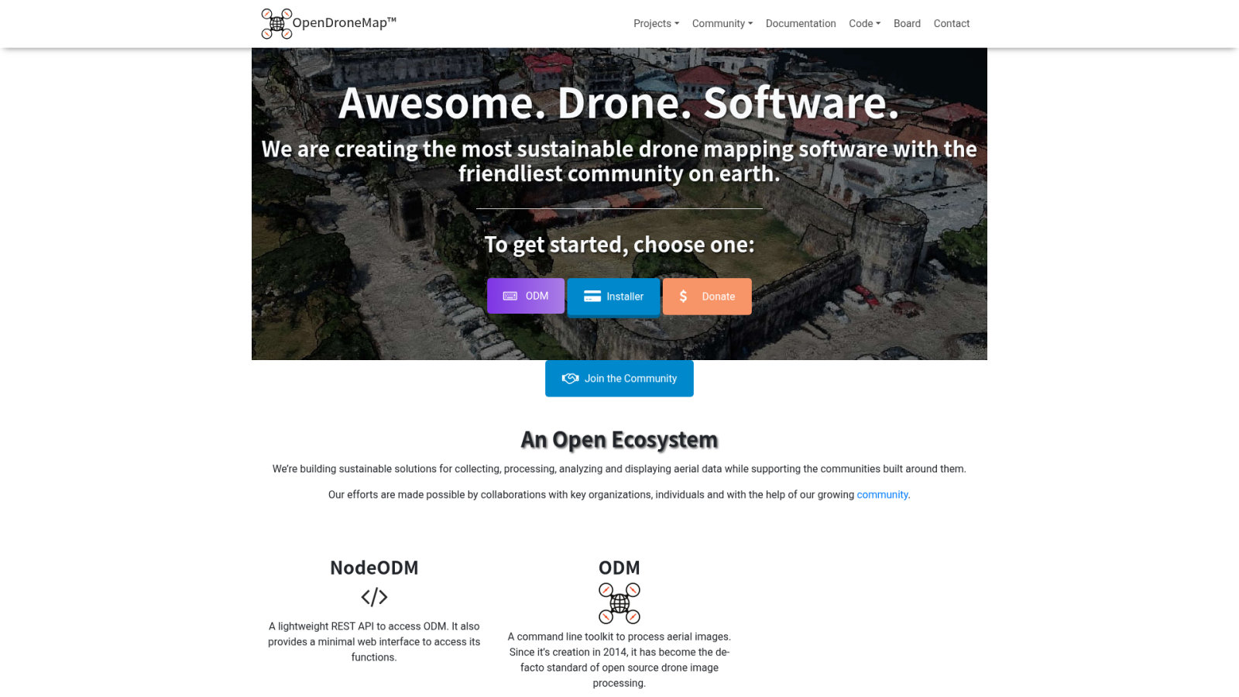
Task: Expand the Projects dropdown menu
Action: [656, 23]
